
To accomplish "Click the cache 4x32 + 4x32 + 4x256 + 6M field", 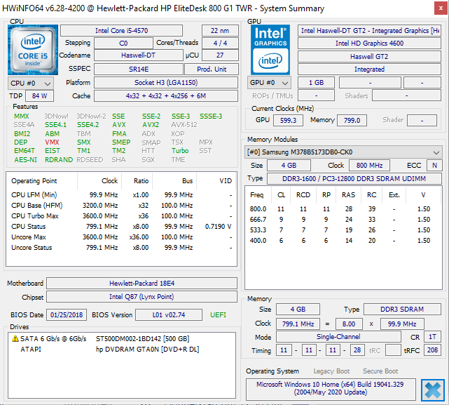I will click(166, 96).
